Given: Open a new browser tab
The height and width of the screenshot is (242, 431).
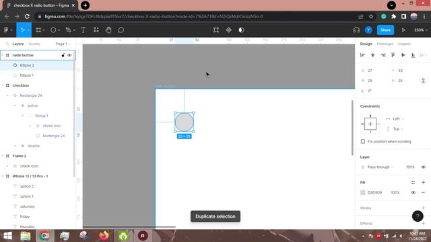Looking at the screenshot, I should (86, 5).
